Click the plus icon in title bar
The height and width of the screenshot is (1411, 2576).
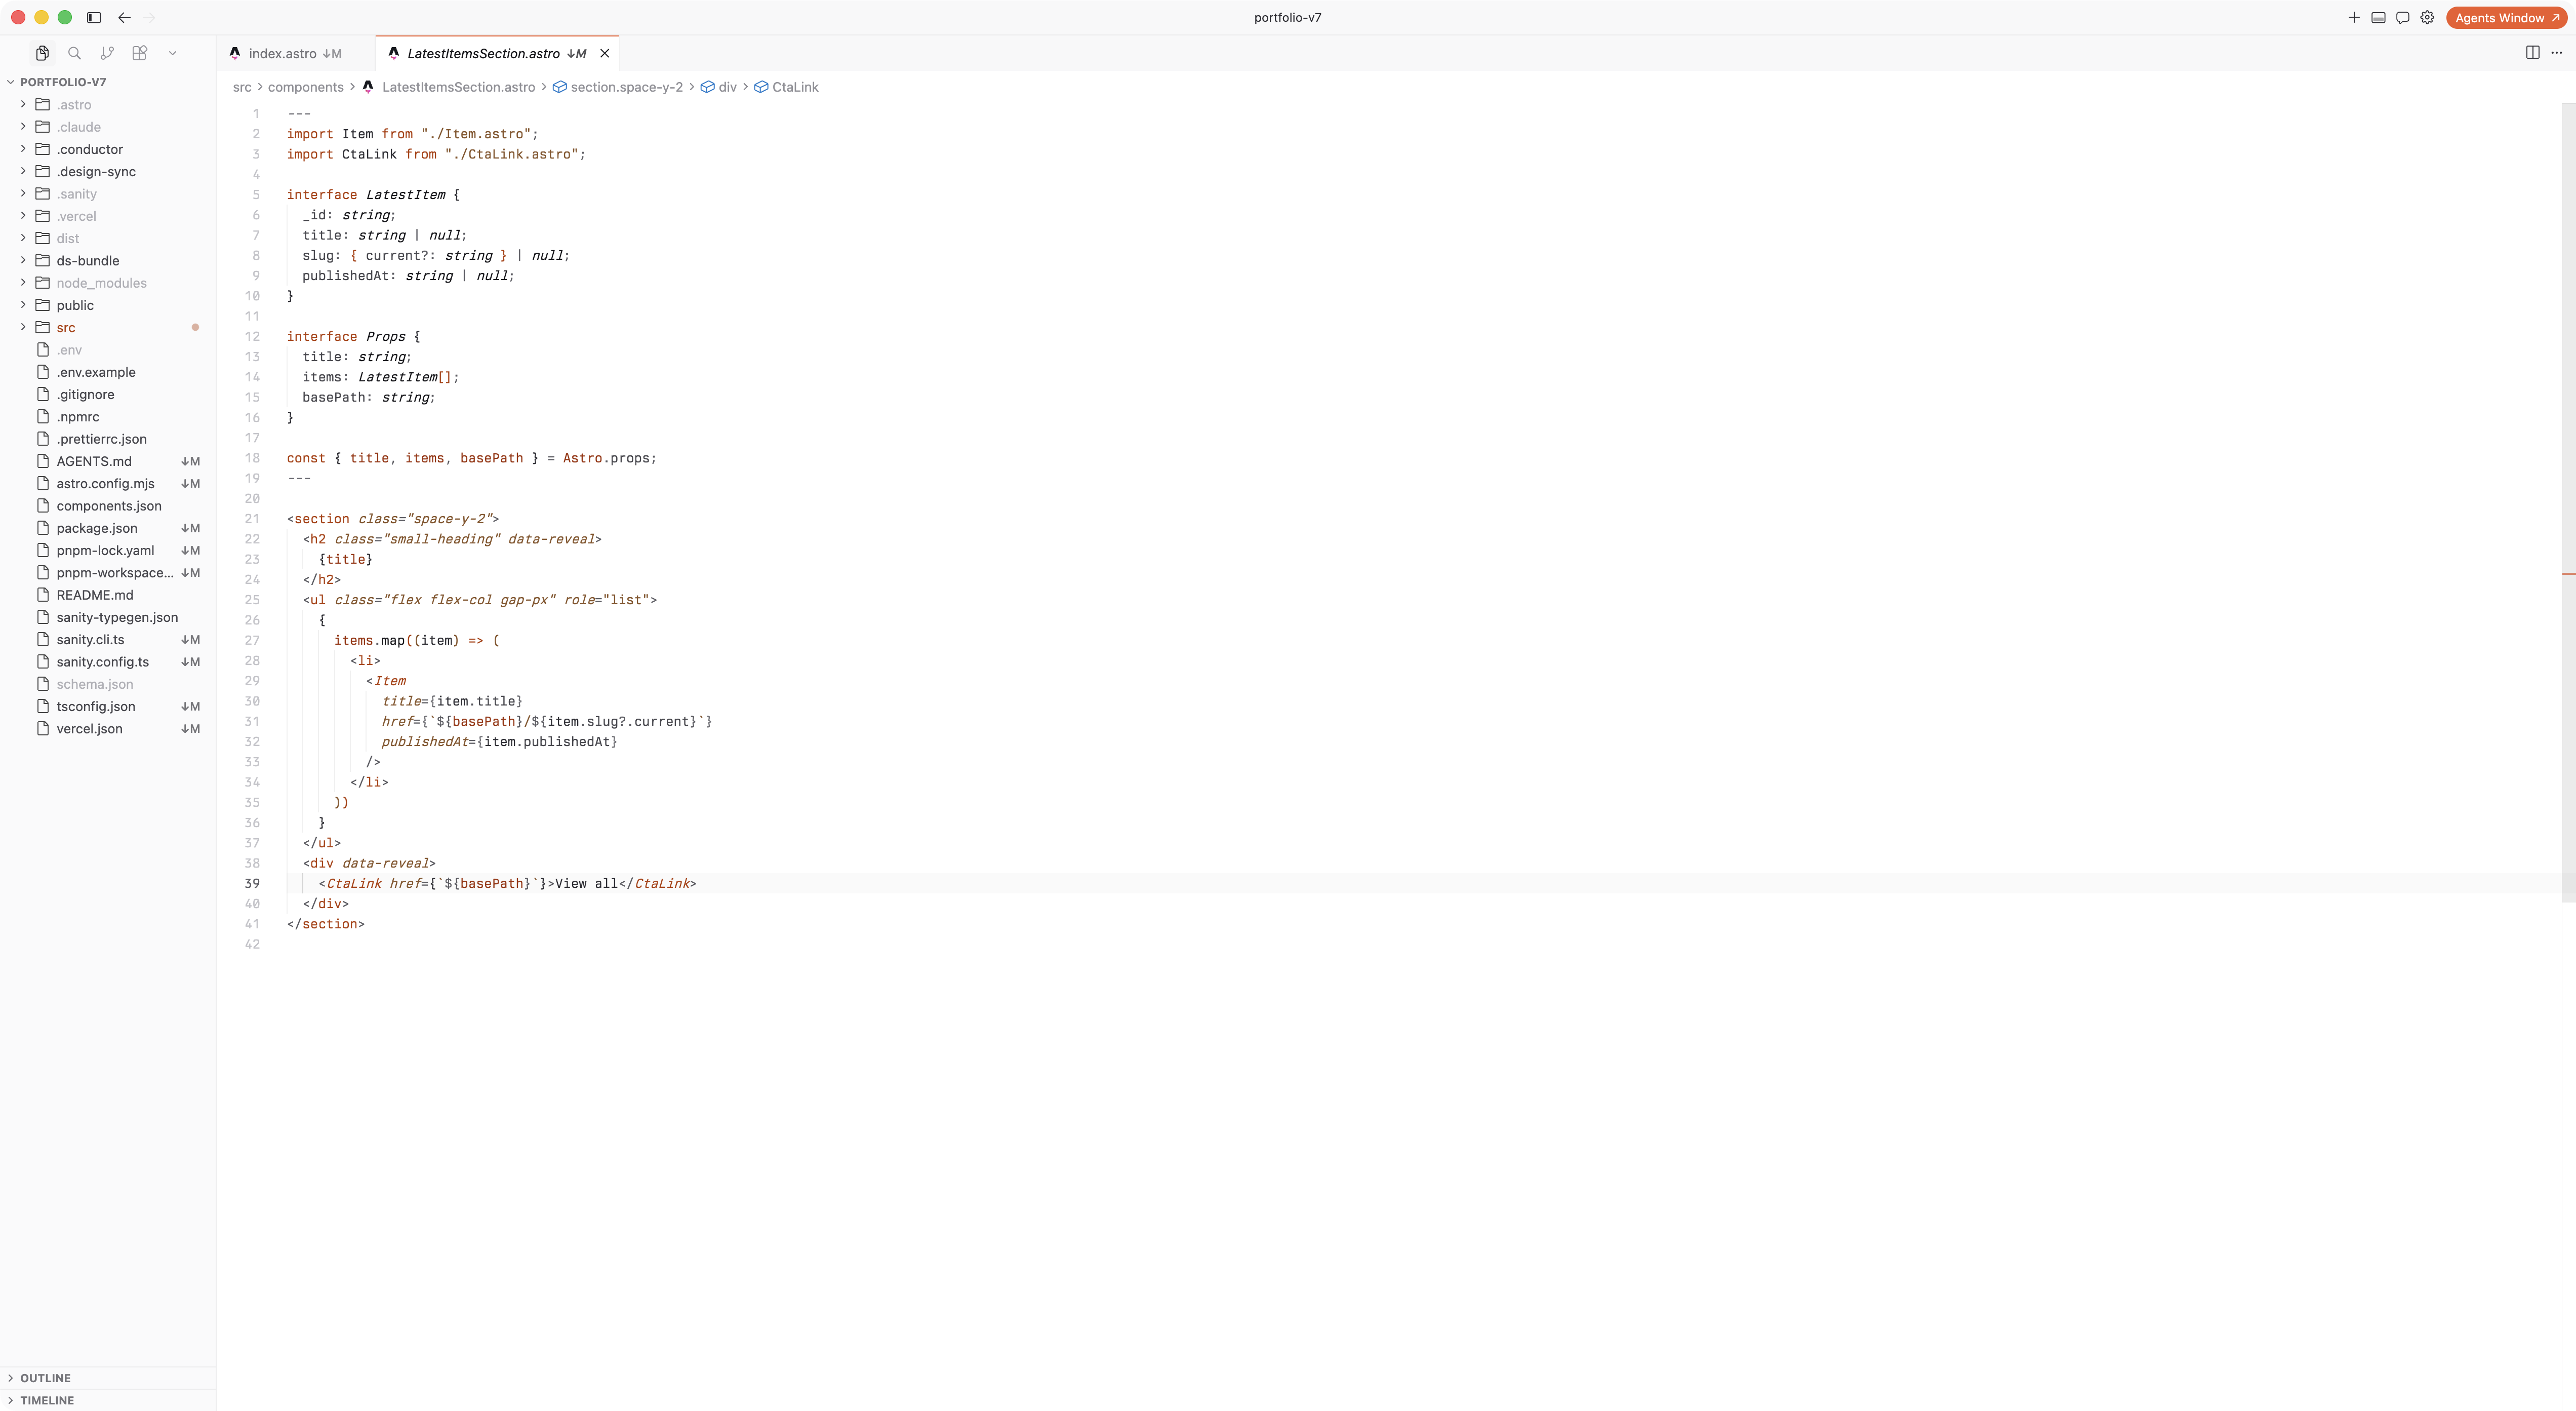coord(2354,17)
